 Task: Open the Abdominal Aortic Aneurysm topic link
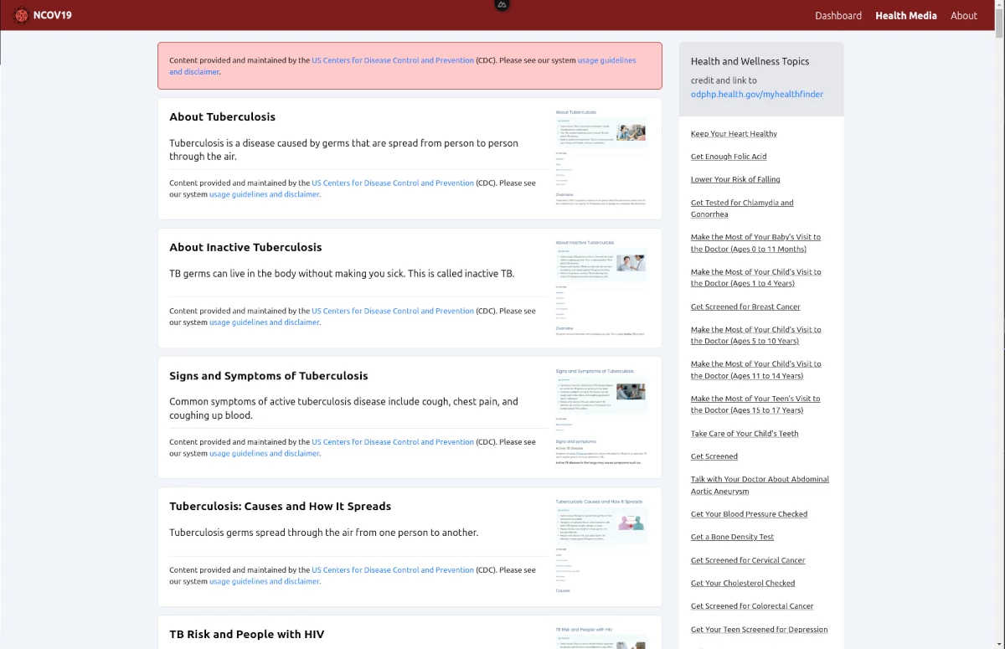[760, 486]
